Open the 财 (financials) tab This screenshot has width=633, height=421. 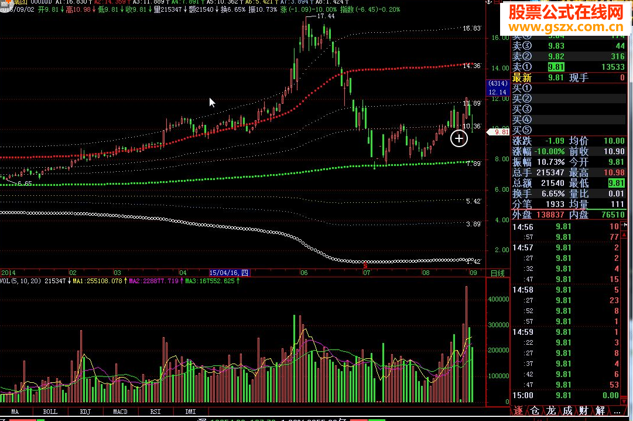point(583,411)
